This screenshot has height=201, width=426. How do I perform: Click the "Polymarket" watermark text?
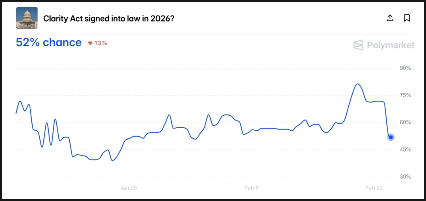tap(390, 45)
